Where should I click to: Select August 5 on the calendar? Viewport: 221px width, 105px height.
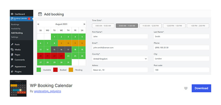pyautogui.click(x=82, y=37)
